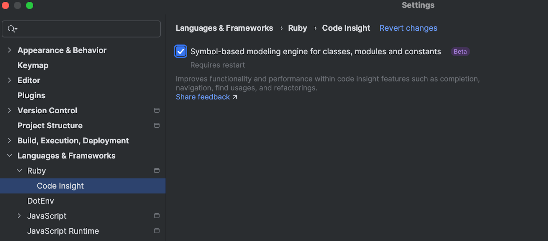
Task: Click the search magnifier icon in settings
Action: [x=12, y=29]
